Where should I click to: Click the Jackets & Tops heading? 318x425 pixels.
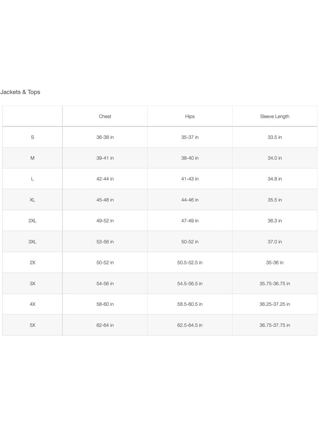tap(20, 92)
